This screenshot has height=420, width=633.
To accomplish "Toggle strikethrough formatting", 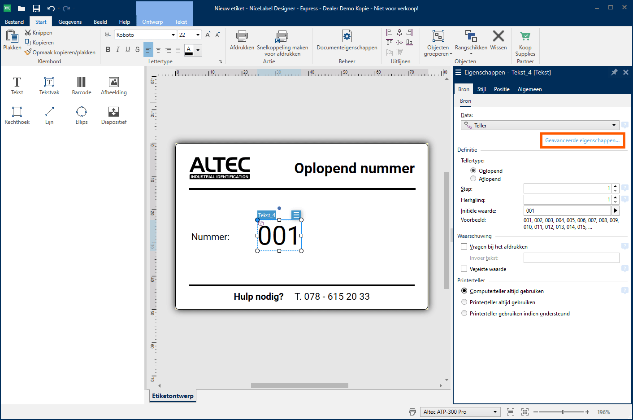I will coord(138,50).
